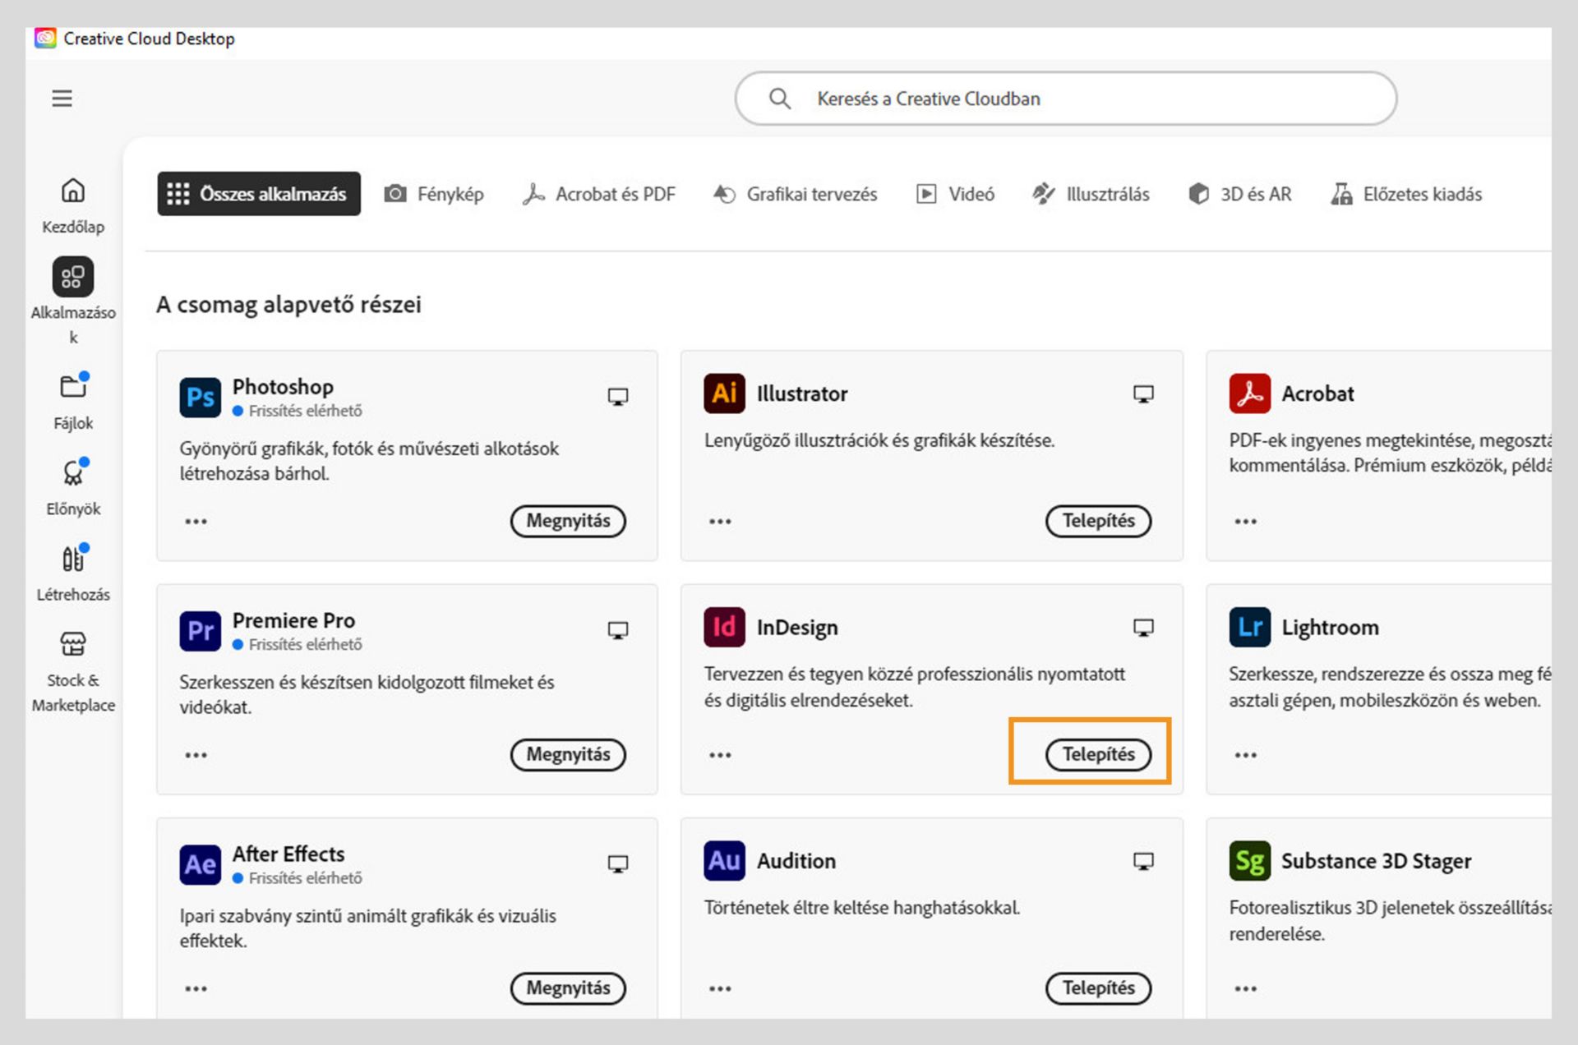Open Létrehozás sidebar icon
Viewport: 1578px width, 1045px height.
73,559
